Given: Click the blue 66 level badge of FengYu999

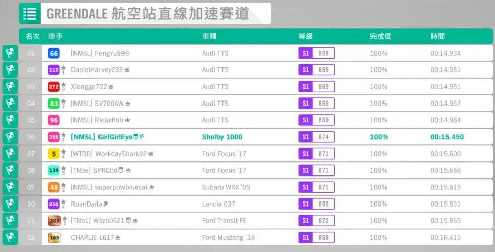Looking at the screenshot, I should click(x=54, y=53).
